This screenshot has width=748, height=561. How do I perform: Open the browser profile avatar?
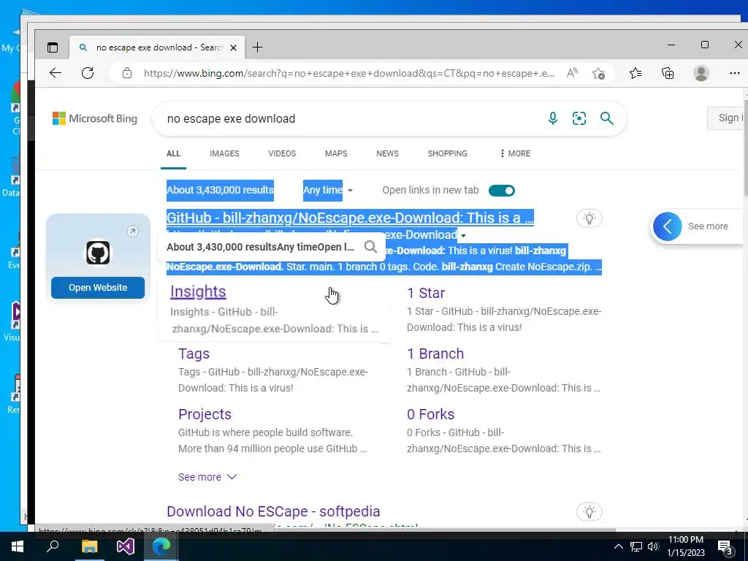[701, 73]
